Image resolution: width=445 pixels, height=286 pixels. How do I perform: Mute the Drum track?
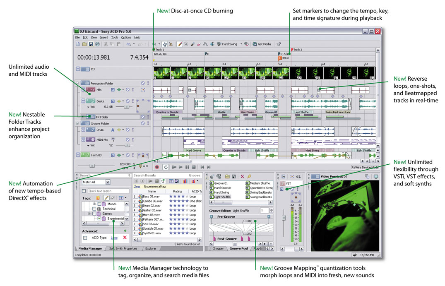128,130
